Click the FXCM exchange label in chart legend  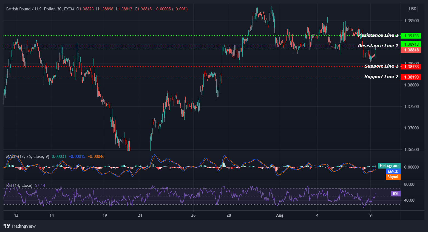69,9
